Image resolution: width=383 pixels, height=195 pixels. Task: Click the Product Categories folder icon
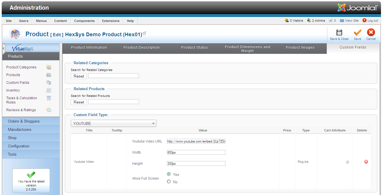(x=49, y=67)
